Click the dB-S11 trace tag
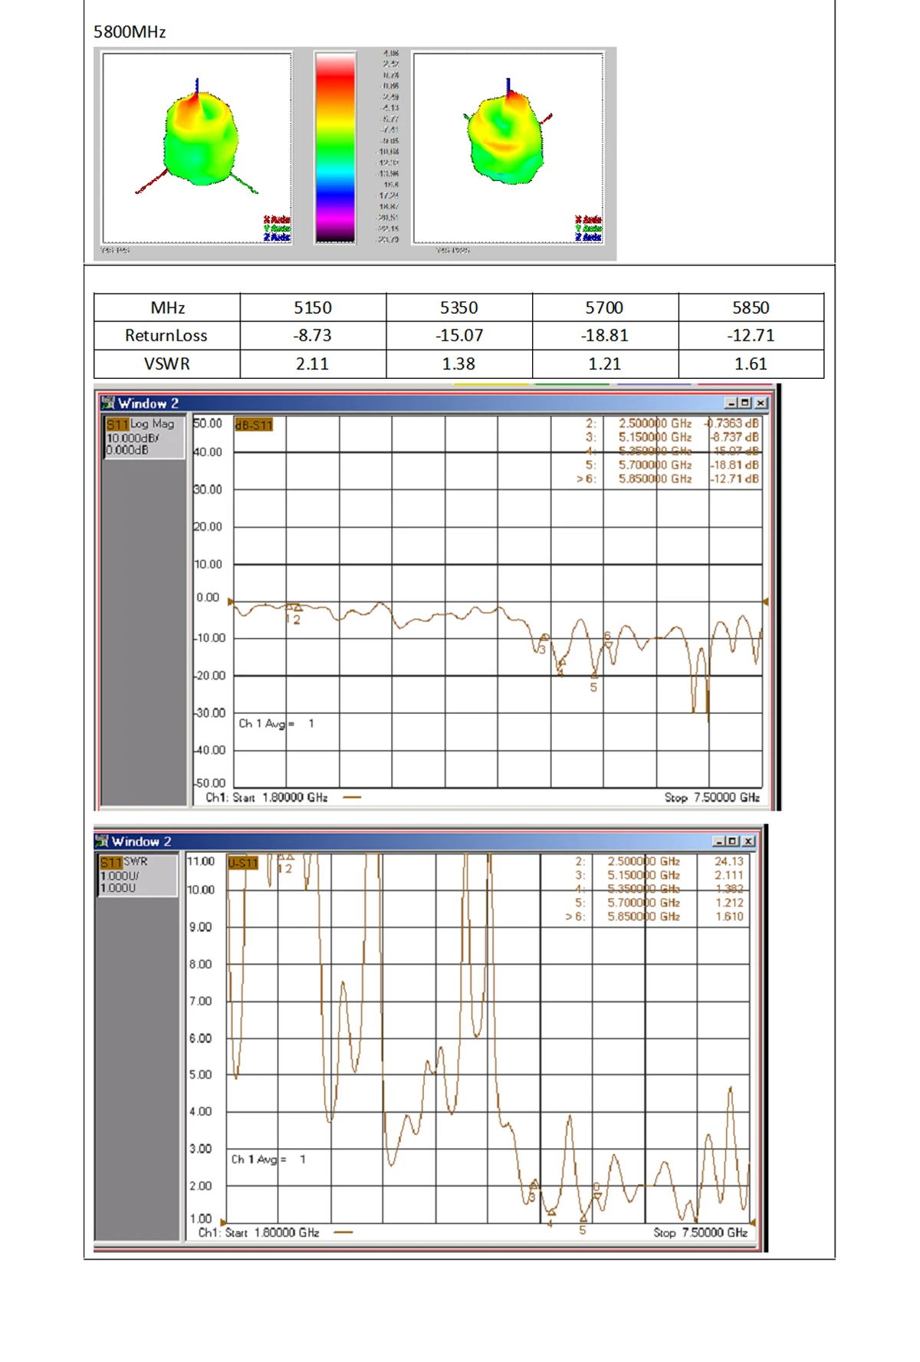The image size is (920, 1362). (x=254, y=425)
